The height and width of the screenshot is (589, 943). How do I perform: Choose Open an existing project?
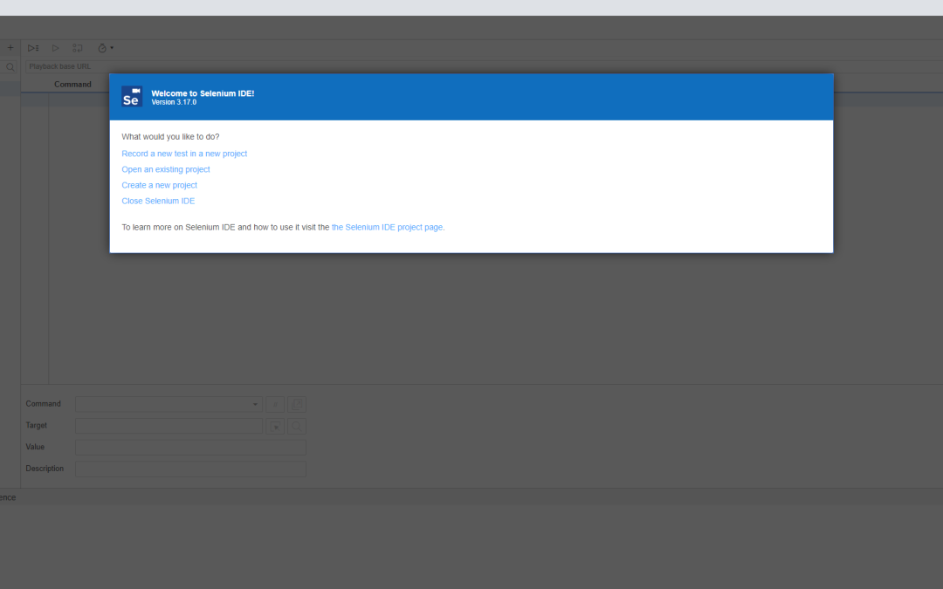click(x=165, y=169)
